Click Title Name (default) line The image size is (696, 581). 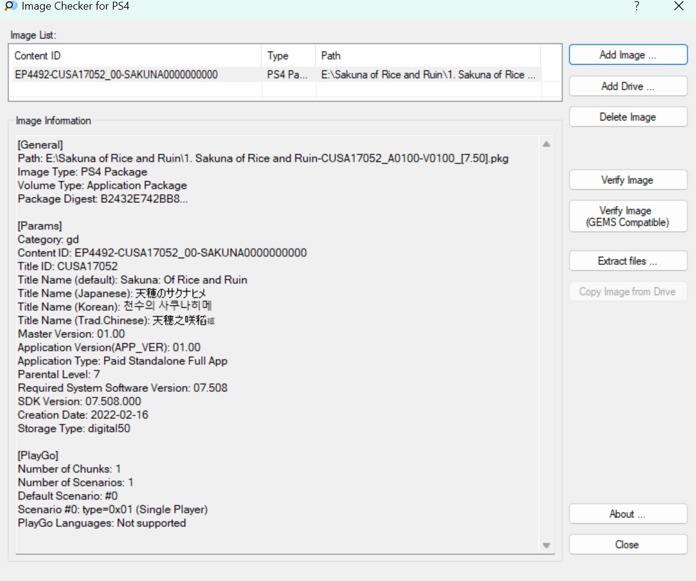pos(133,280)
